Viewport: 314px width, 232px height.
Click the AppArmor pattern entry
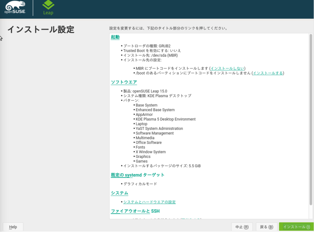click(x=144, y=114)
